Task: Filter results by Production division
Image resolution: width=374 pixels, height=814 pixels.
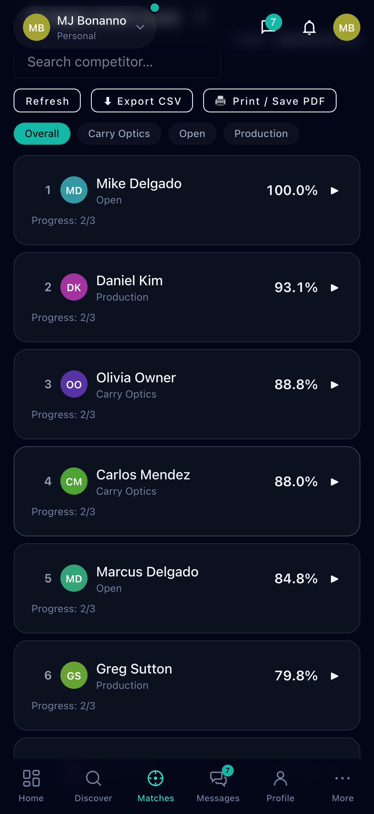Action: [261, 134]
